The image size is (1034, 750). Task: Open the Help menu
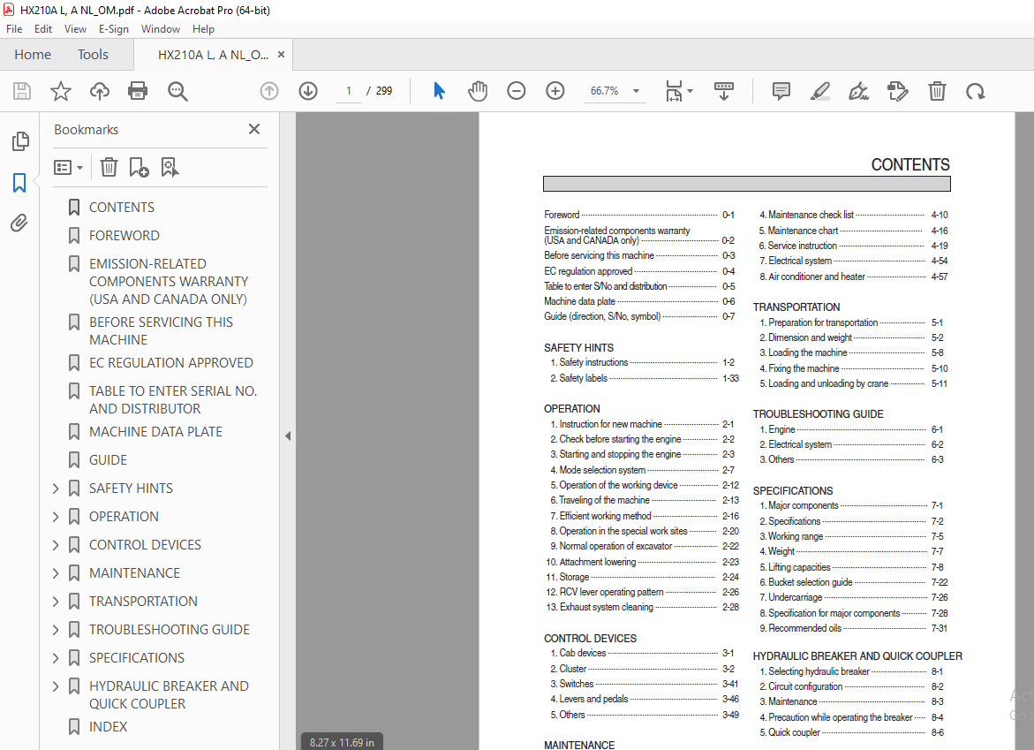tap(203, 29)
